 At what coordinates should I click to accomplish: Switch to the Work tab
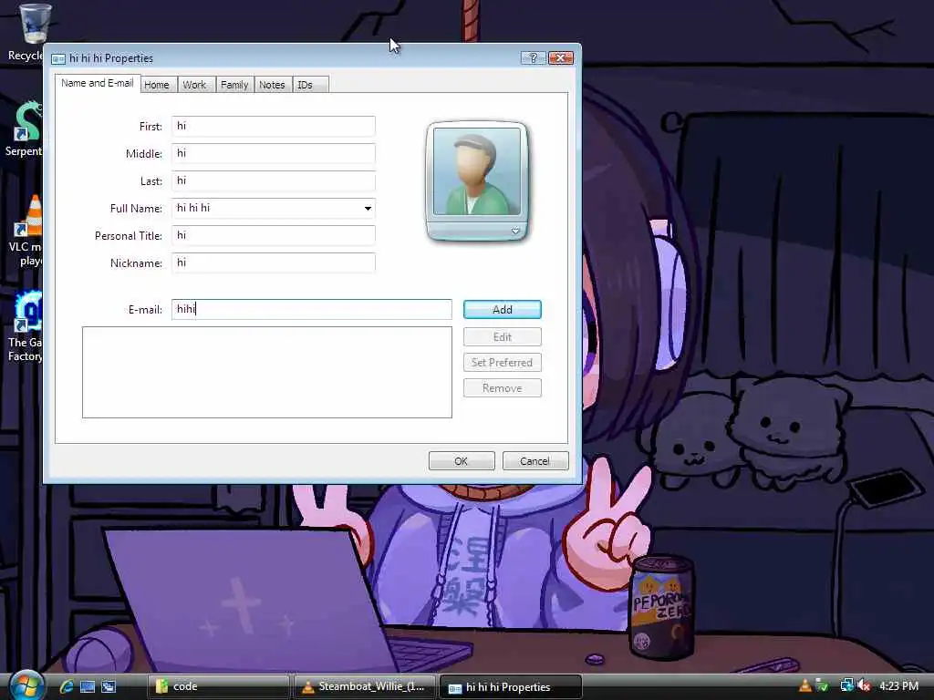coord(194,85)
